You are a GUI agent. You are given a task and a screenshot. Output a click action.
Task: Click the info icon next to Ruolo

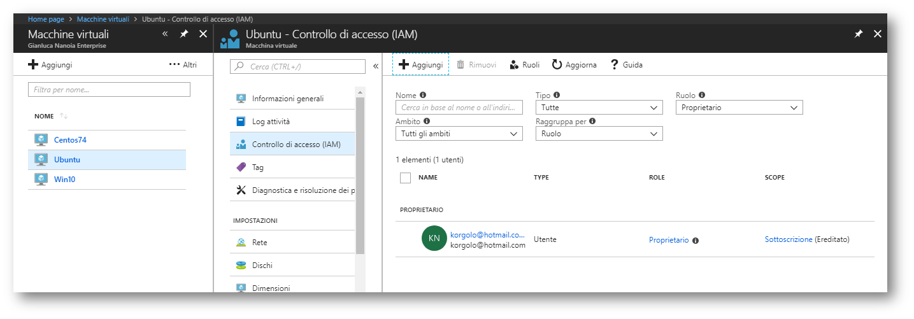(x=702, y=95)
